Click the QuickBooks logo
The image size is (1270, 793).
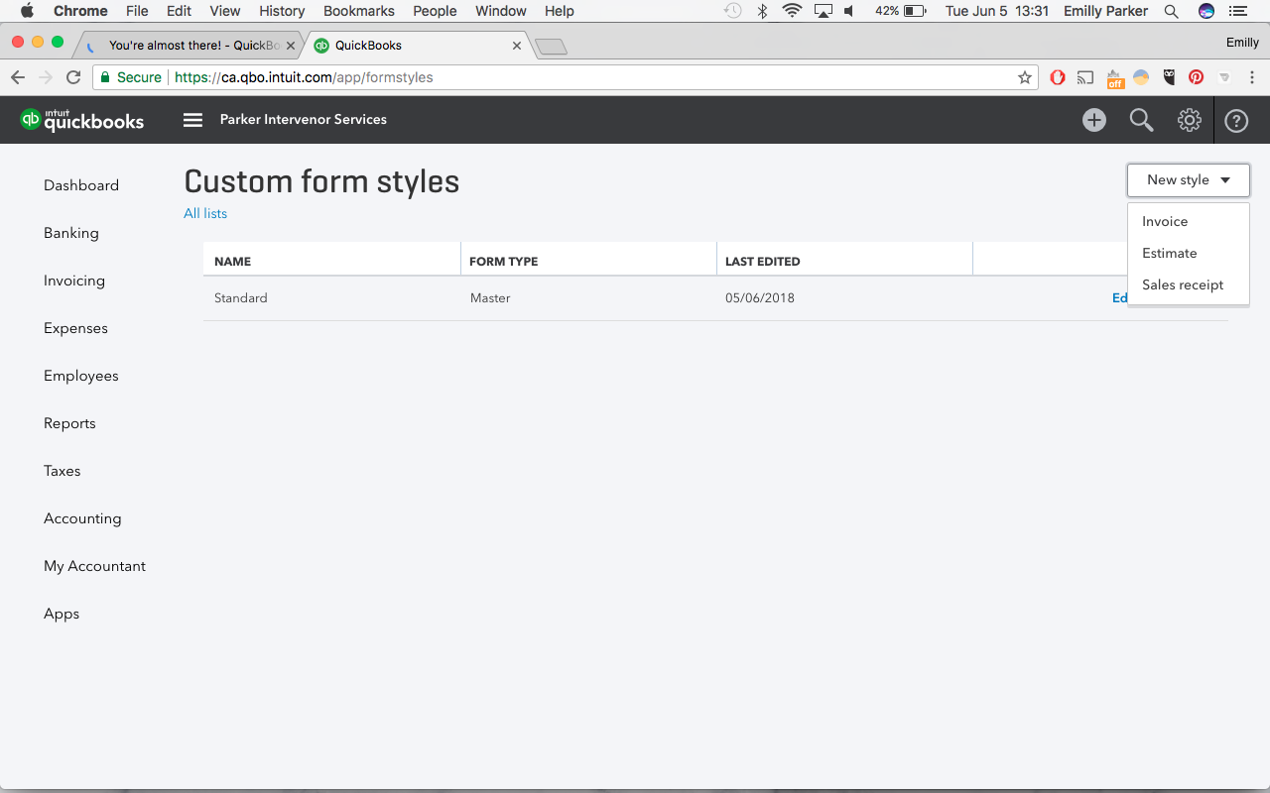coord(82,119)
